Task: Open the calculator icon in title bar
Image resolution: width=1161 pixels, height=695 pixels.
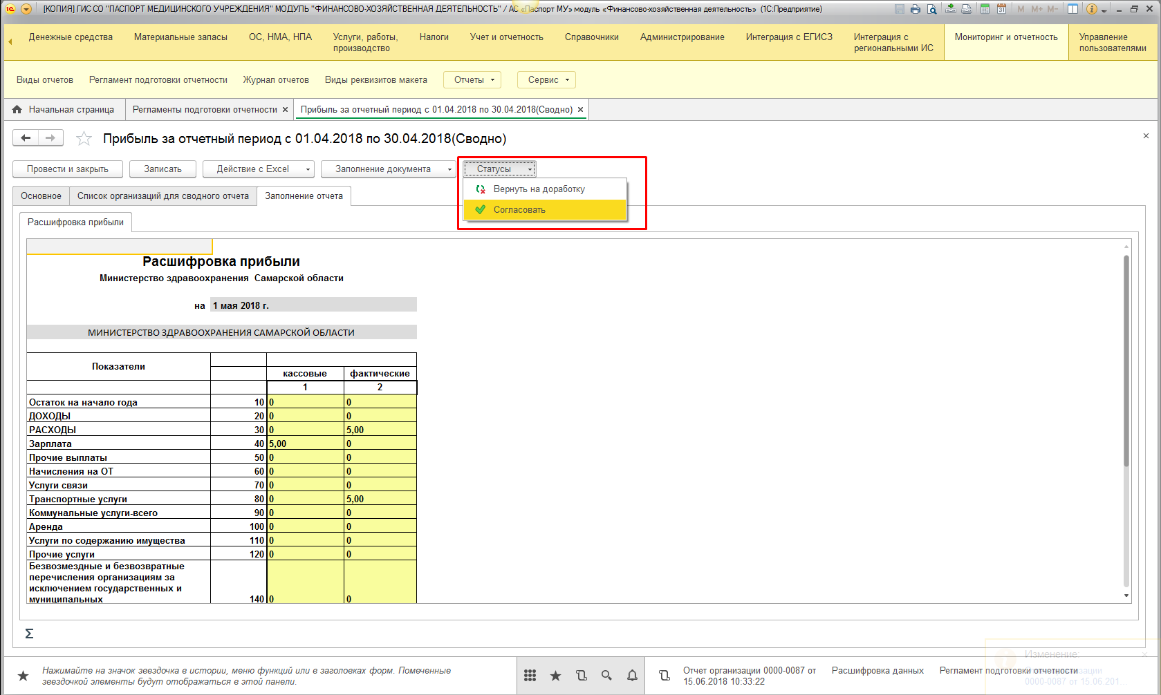Action: 984,9
